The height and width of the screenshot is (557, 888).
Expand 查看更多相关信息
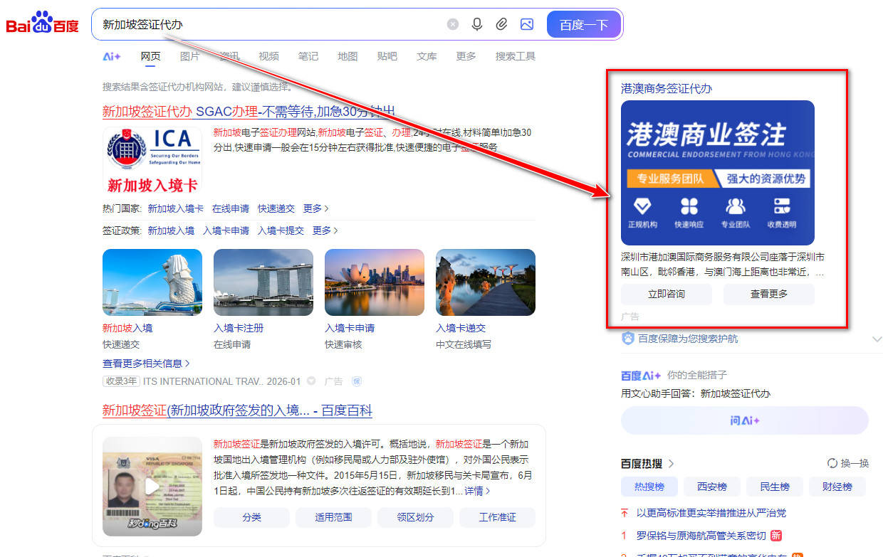[146, 364]
